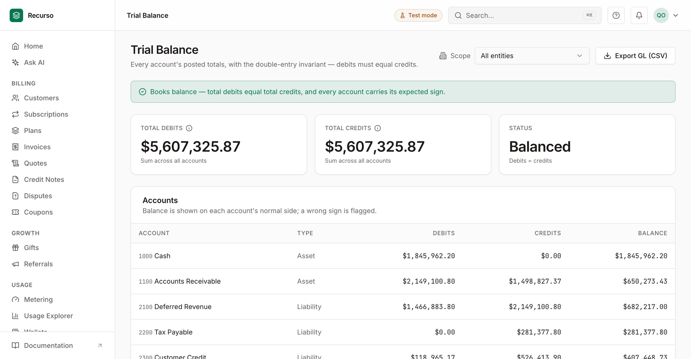The image size is (691, 359).
Task: Click the Quotes icon in sidebar
Action: (x=15, y=163)
